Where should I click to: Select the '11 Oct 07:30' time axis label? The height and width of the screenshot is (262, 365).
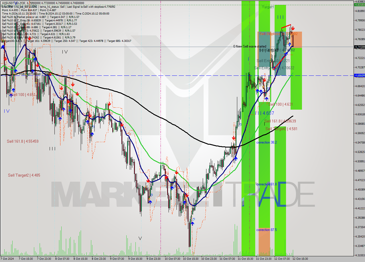click(x=227, y=259)
